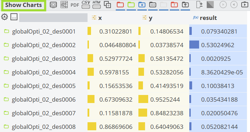This screenshot has height=132, width=250.
Task: Export the table as CSV
Action: [x=86, y=5]
